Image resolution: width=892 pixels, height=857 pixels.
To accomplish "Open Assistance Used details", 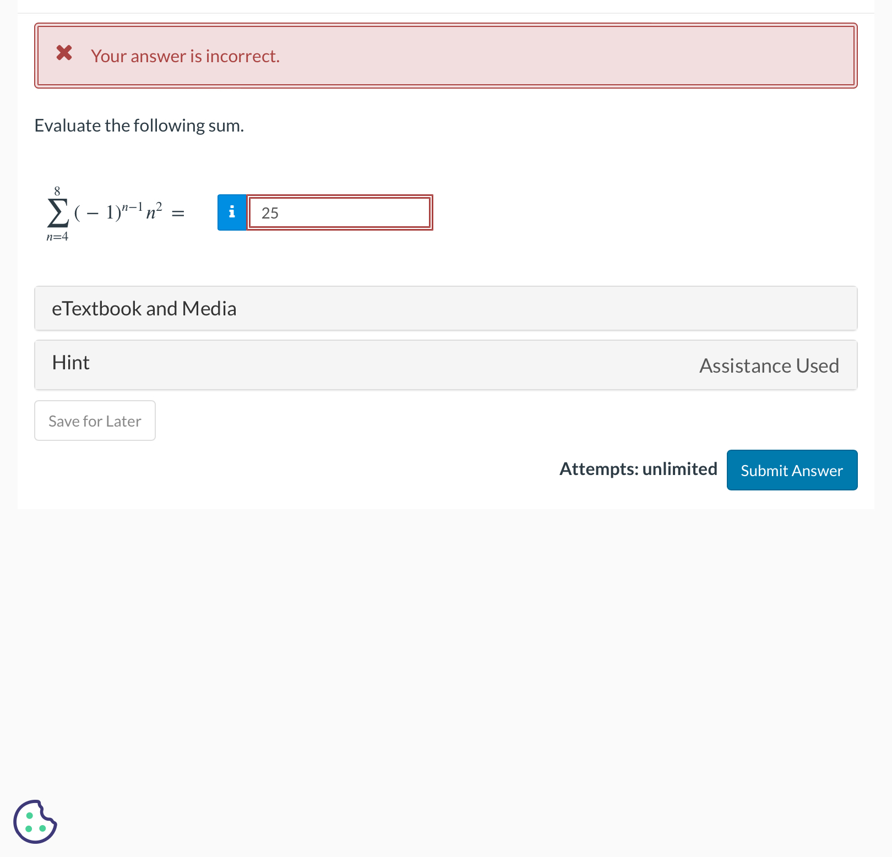I will pos(769,365).
